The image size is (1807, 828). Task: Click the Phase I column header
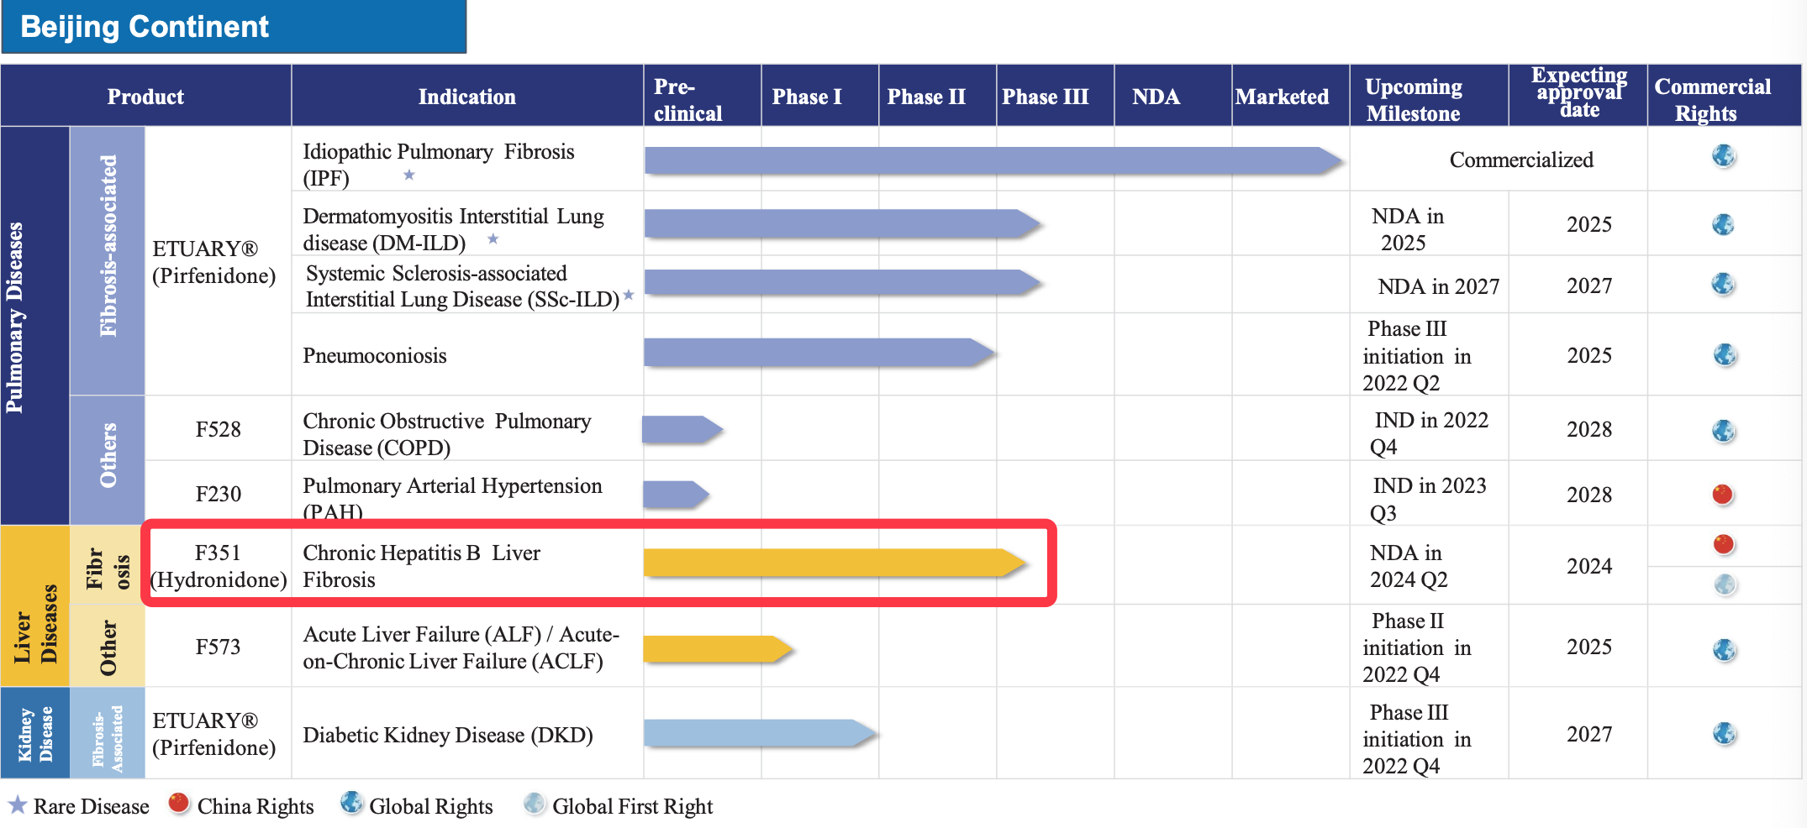820,96
